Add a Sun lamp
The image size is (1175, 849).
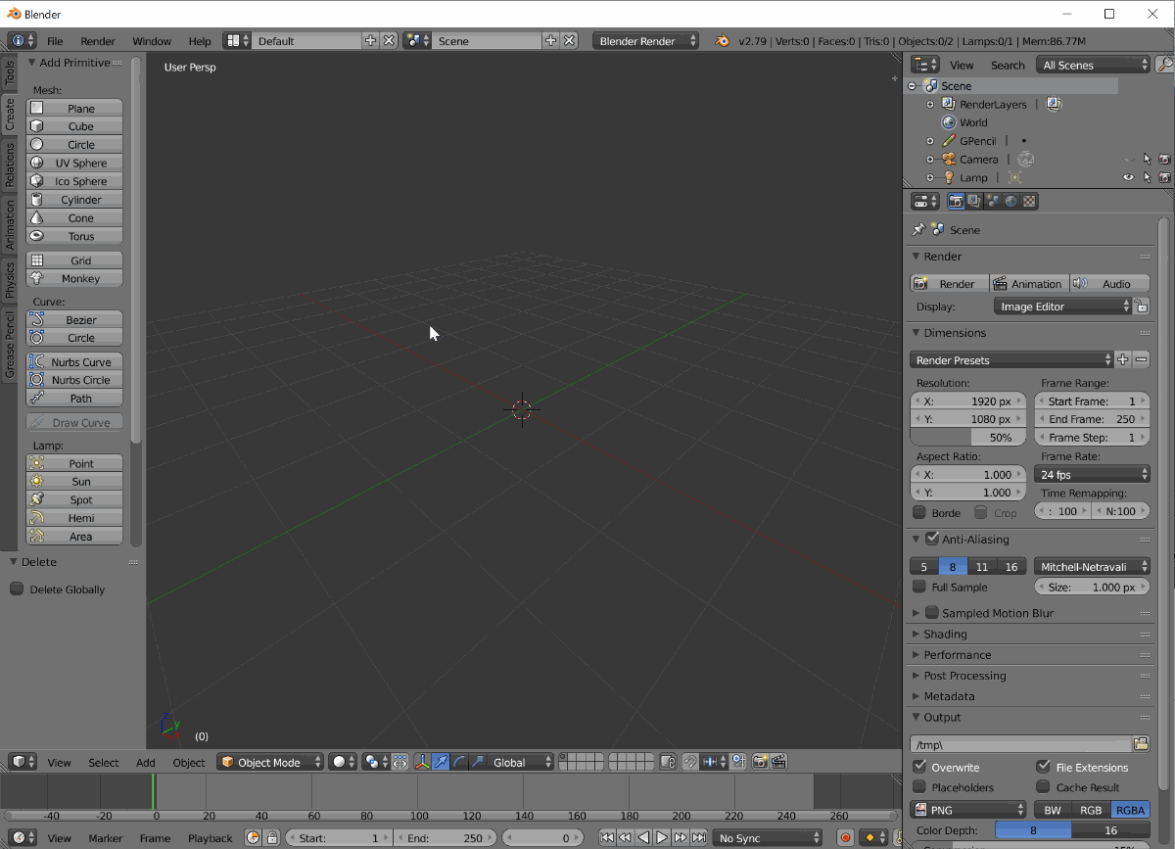click(x=74, y=481)
